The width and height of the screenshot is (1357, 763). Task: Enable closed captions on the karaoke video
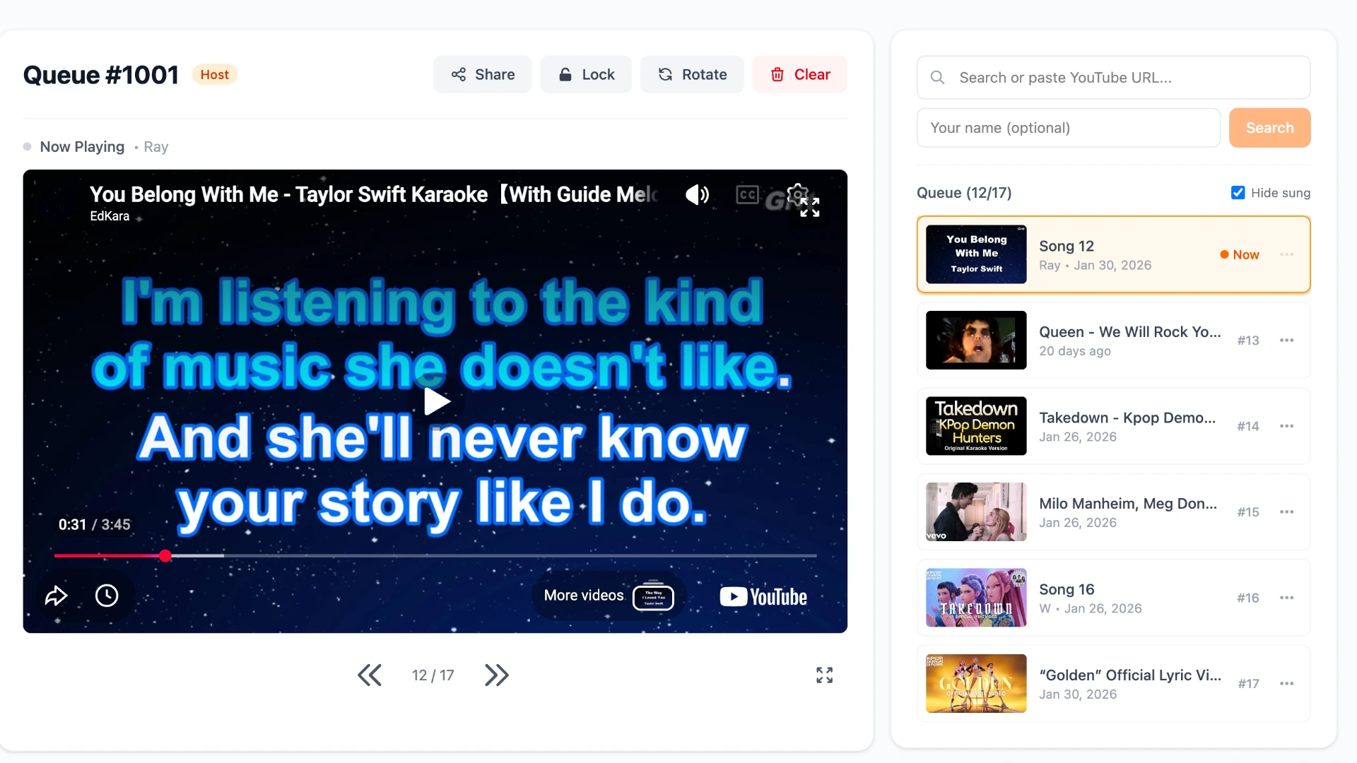pos(747,194)
